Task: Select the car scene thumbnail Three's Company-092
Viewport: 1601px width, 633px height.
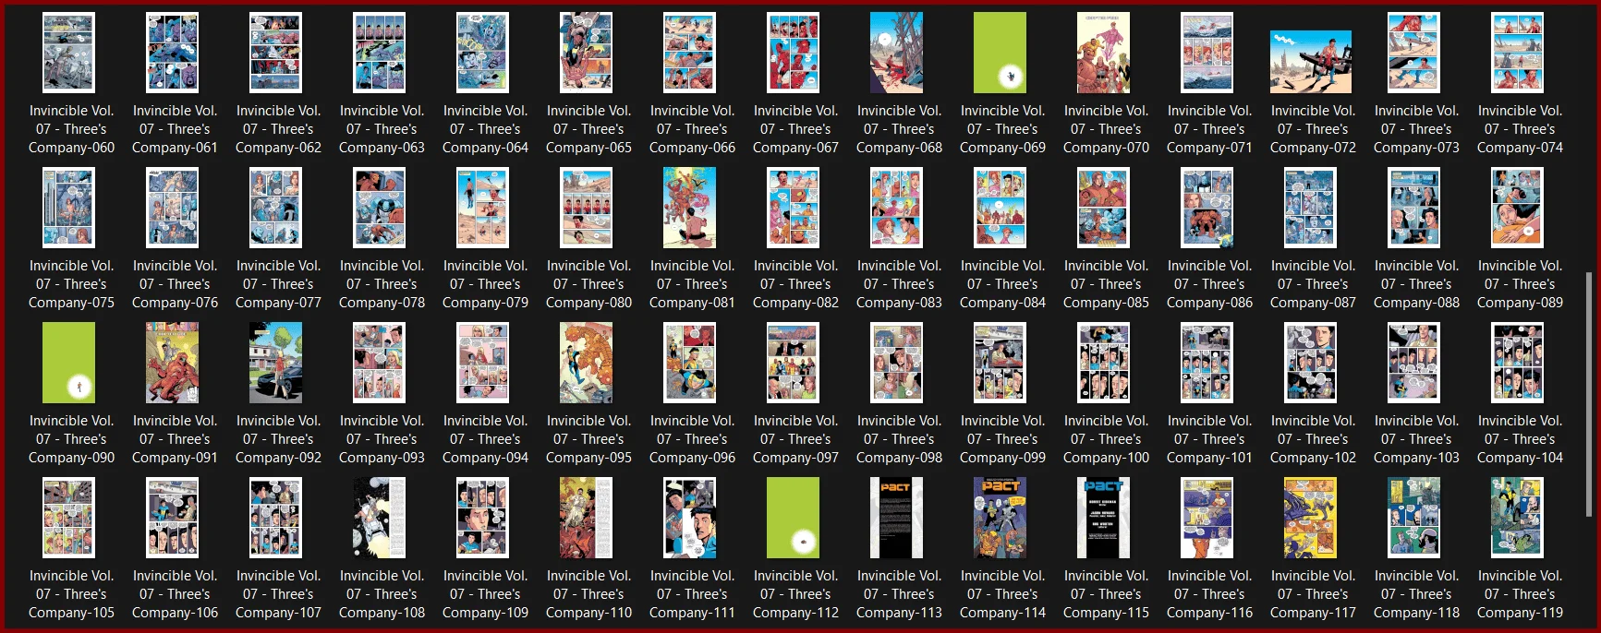Action: point(275,363)
